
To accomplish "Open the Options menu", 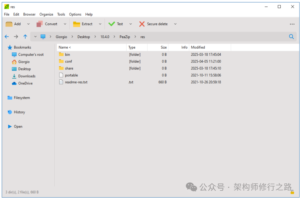I will point(75,14).
